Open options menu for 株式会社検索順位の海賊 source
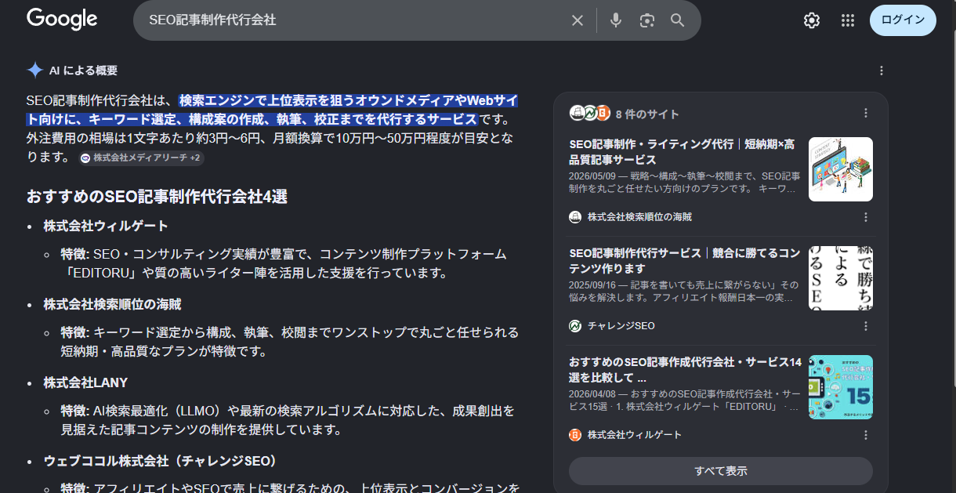This screenshot has width=956, height=493. pyautogui.click(x=866, y=217)
